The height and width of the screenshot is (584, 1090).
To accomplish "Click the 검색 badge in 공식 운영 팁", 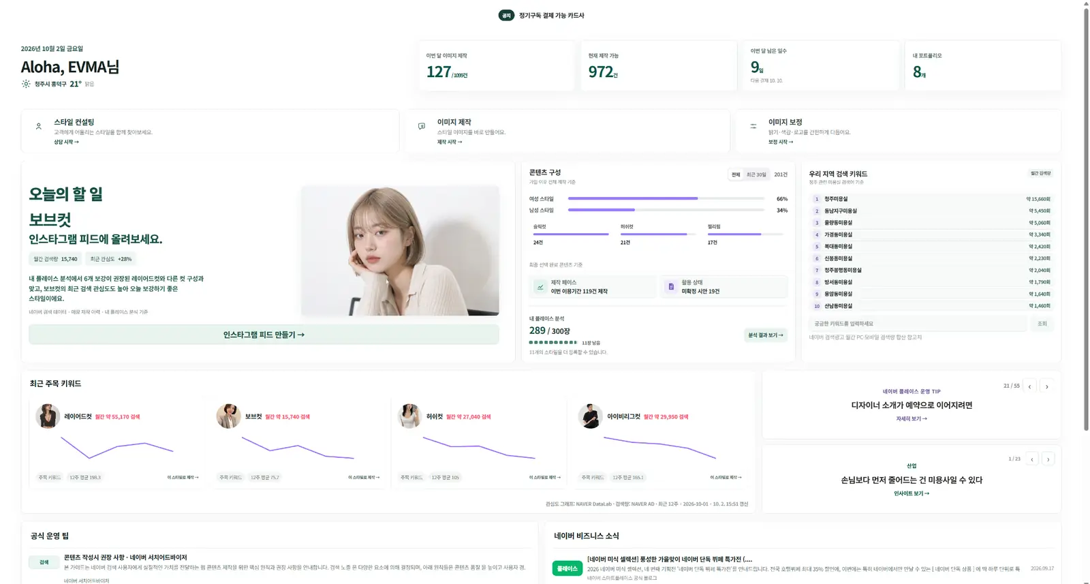I will click(x=44, y=563).
